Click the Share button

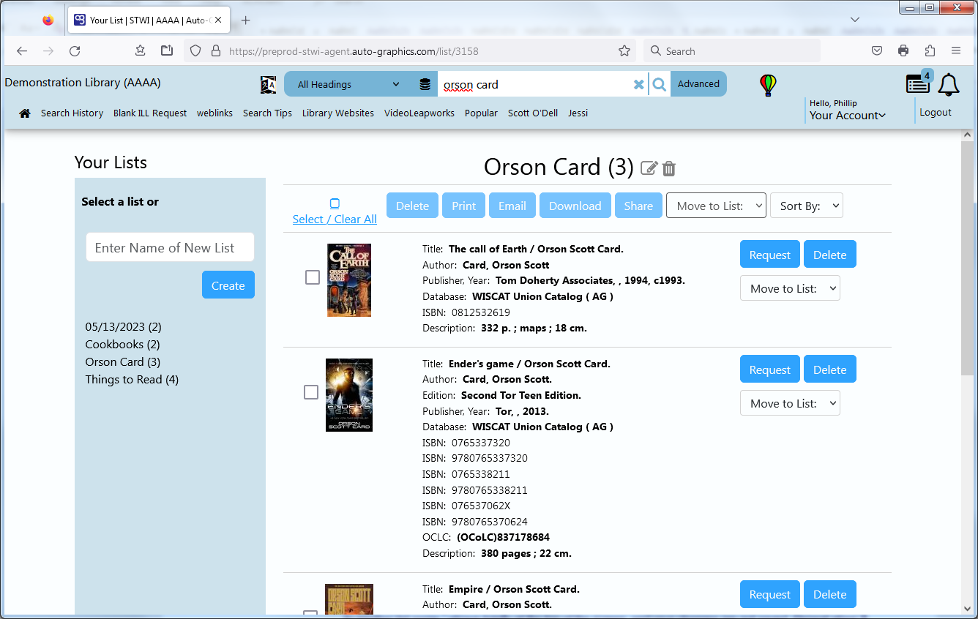click(638, 206)
